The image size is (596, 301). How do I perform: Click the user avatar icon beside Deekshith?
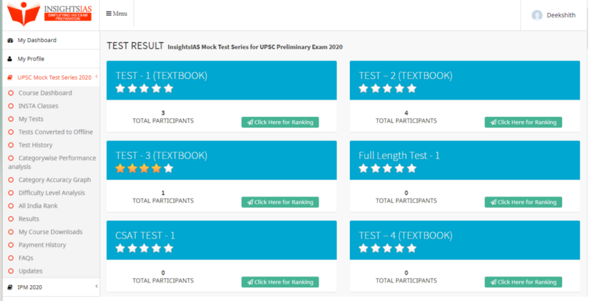pyautogui.click(x=536, y=15)
